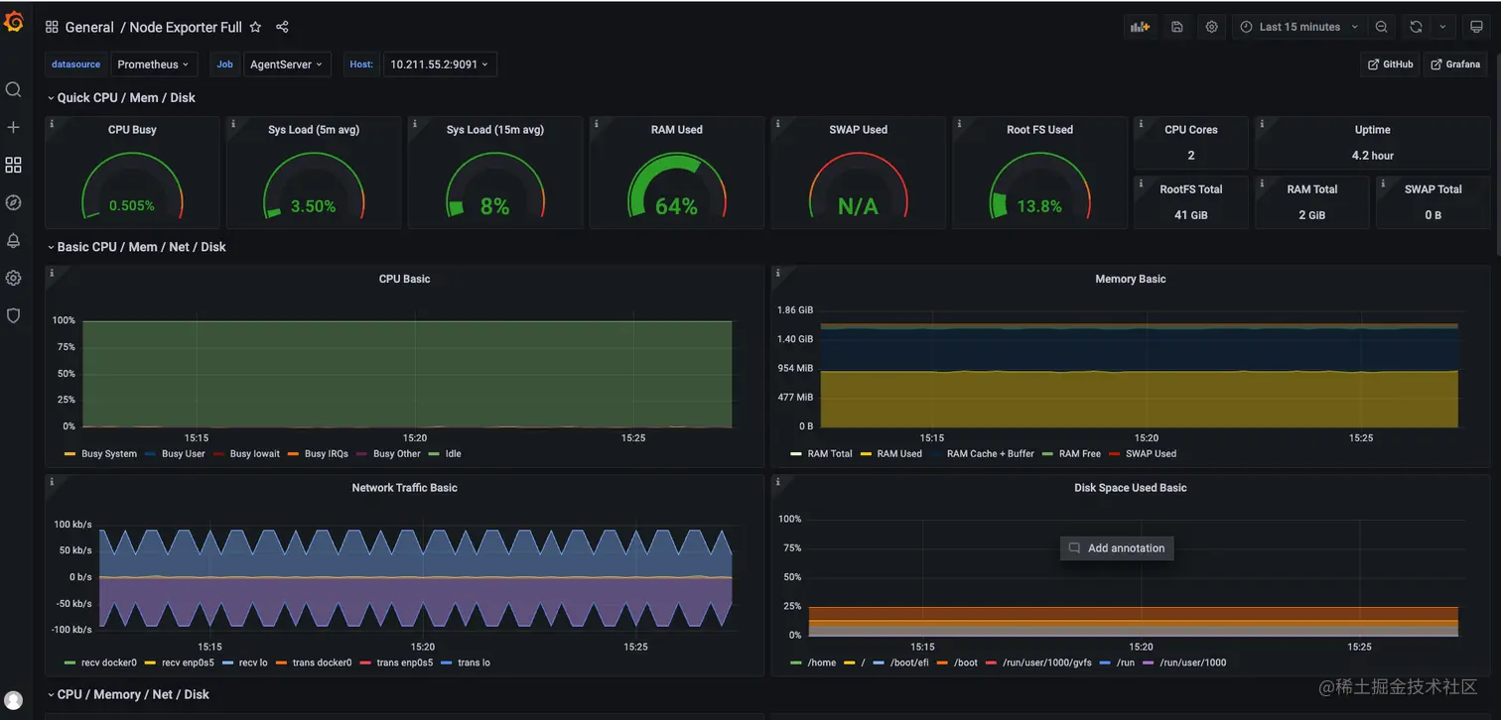Collapse the Basic CPU / Mem / Net / Disk row
The width and height of the screenshot is (1501, 720).
point(136,247)
